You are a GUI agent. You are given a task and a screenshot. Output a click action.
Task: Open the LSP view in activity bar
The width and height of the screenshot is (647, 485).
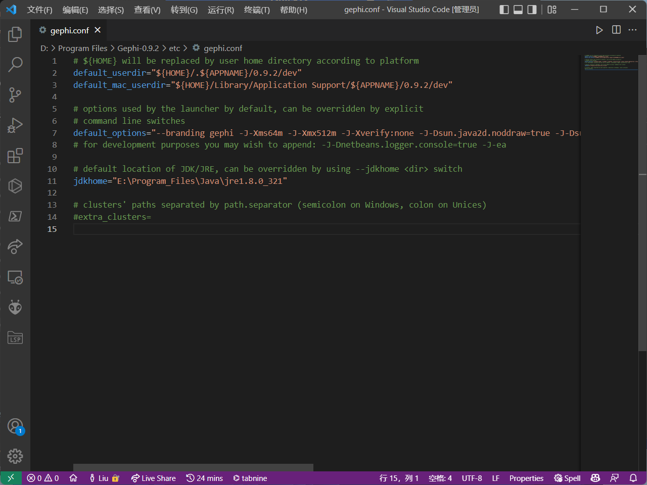tap(15, 337)
